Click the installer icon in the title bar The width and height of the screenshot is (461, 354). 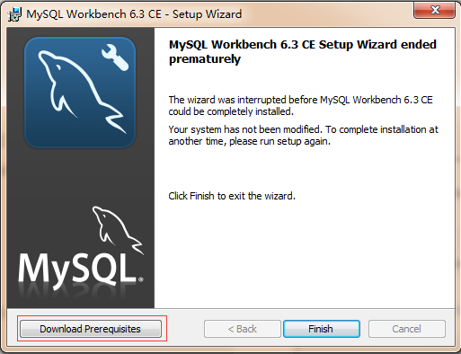[x=14, y=14]
